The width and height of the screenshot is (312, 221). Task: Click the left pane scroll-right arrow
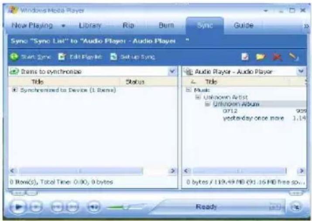(173, 171)
